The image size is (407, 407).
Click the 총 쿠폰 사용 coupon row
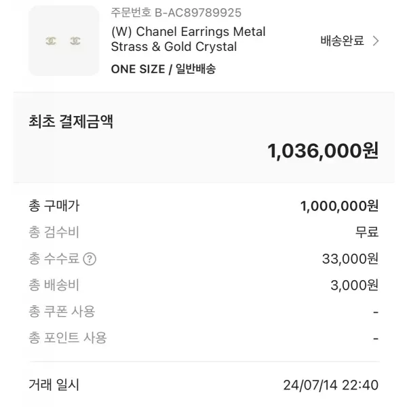(203, 311)
